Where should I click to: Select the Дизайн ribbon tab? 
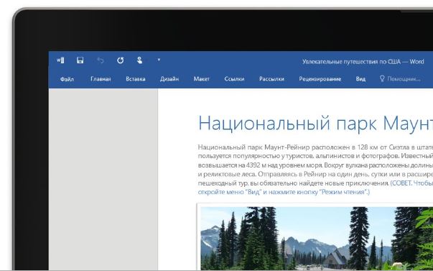[169, 79]
